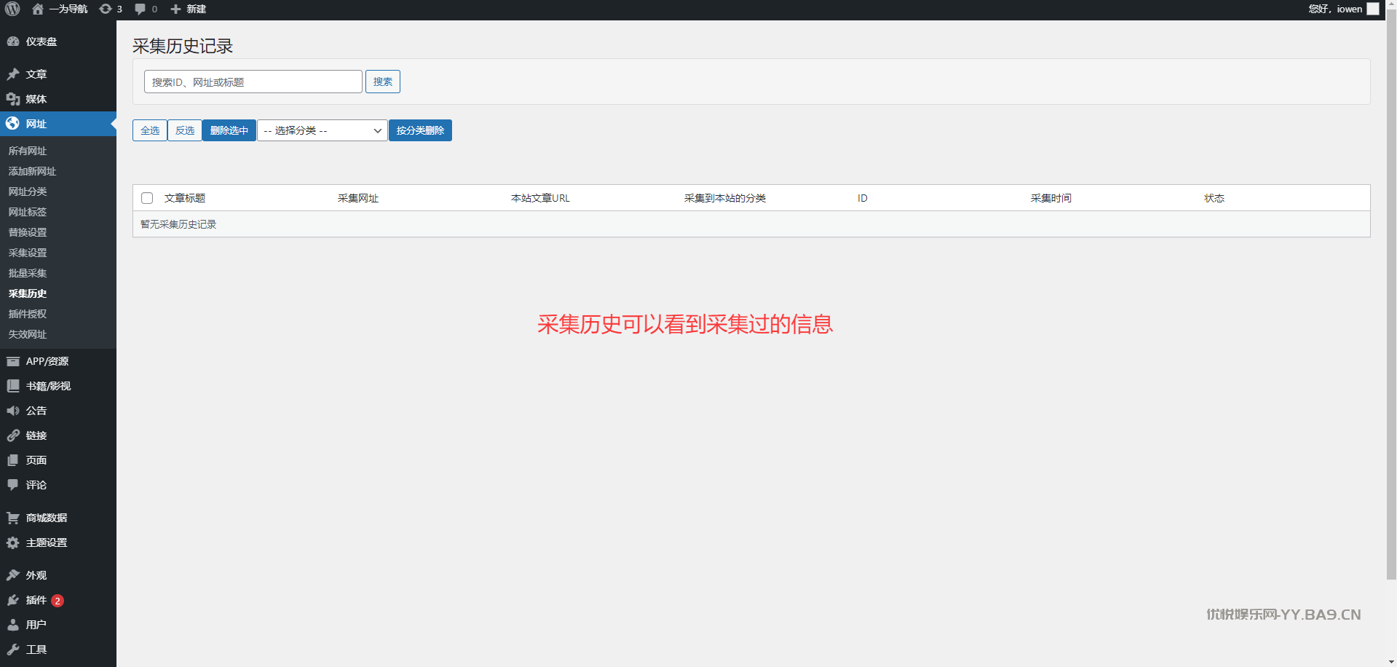Click the 主题设置 gear icon
Image resolution: width=1397 pixels, height=667 pixels.
pos(13,542)
